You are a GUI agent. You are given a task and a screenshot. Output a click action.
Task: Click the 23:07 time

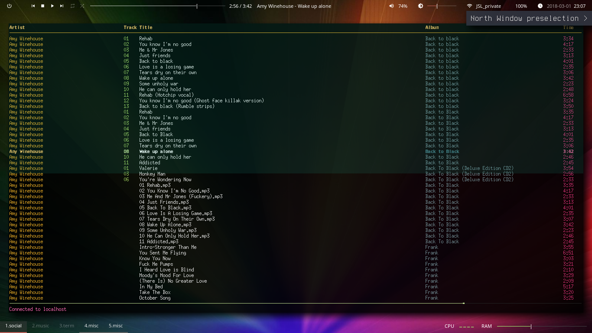coord(580,6)
